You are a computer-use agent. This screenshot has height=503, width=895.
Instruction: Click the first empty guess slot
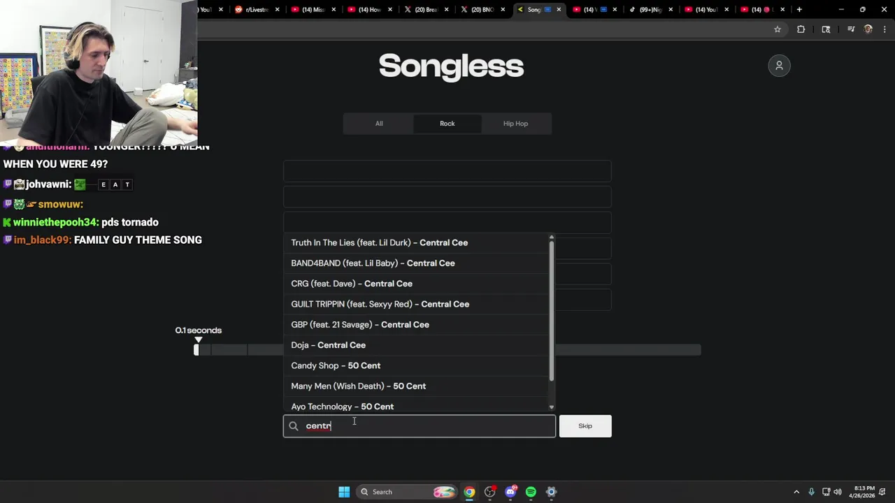tap(447, 171)
